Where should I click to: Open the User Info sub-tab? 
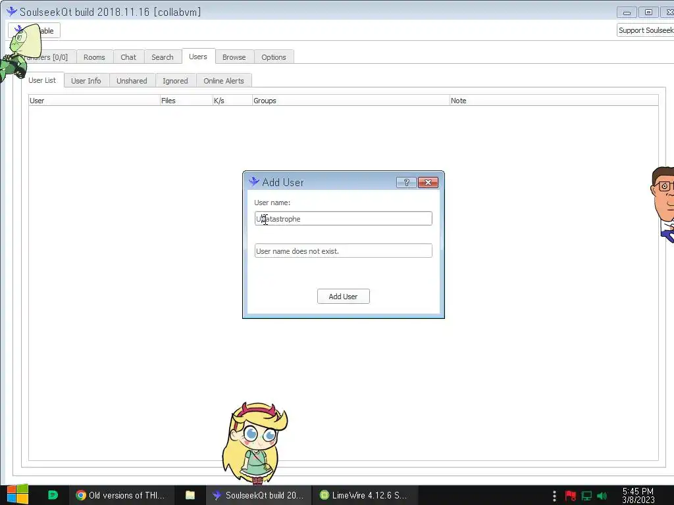[86, 81]
